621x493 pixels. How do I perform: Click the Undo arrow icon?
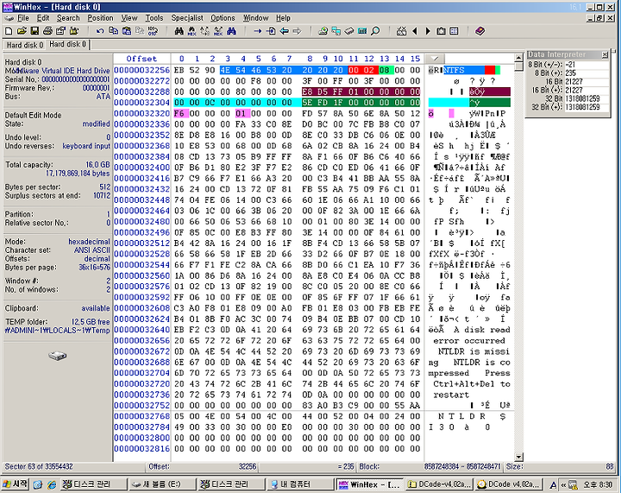(100, 31)
